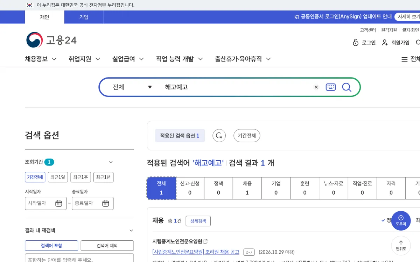420x262 pixels.
Task: Open external link icon next to 시립중계노인전문요양원
Action: pos(205,241)
